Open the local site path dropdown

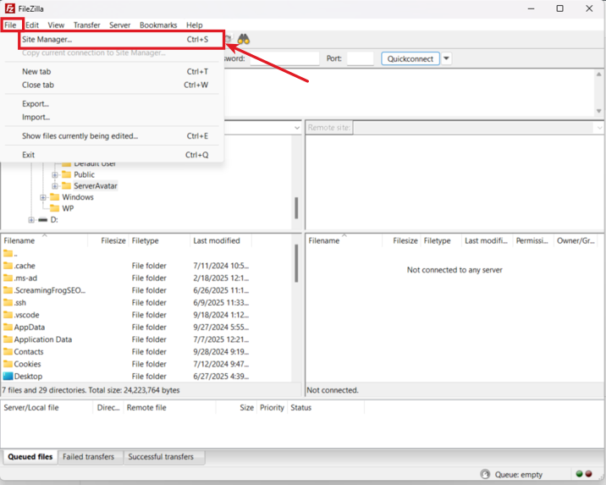pyautogui.click(x=297, y=128)
